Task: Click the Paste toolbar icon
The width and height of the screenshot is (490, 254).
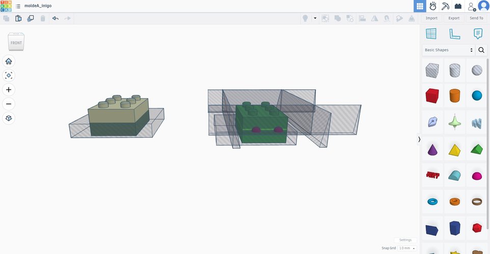Action: 18,18
